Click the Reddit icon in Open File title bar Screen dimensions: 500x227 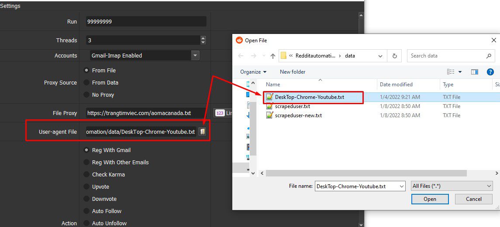pos(239,41)
